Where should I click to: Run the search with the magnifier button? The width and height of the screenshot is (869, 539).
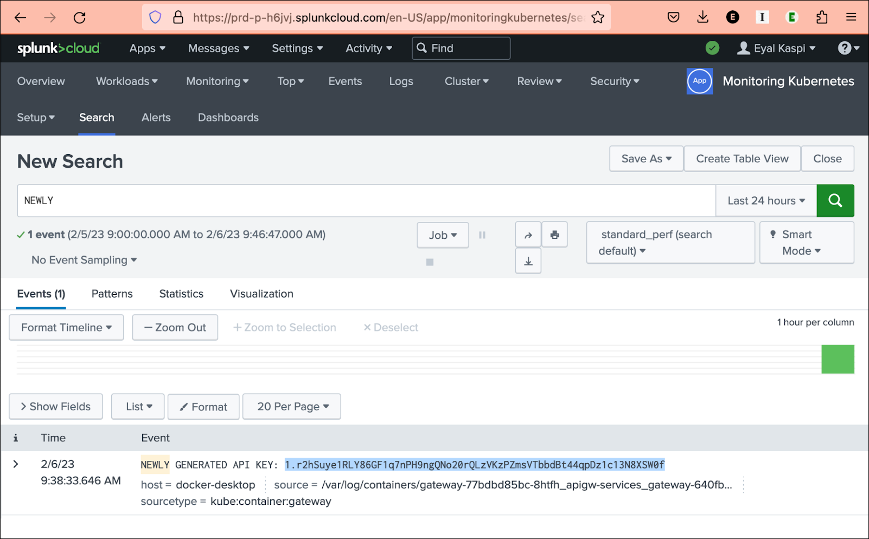pyautogui.click(x=835, y=200)
